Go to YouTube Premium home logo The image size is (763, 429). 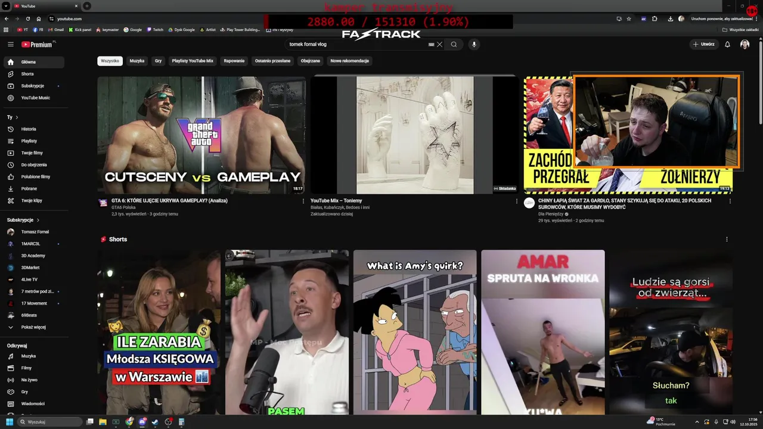(x=38, y=44)
